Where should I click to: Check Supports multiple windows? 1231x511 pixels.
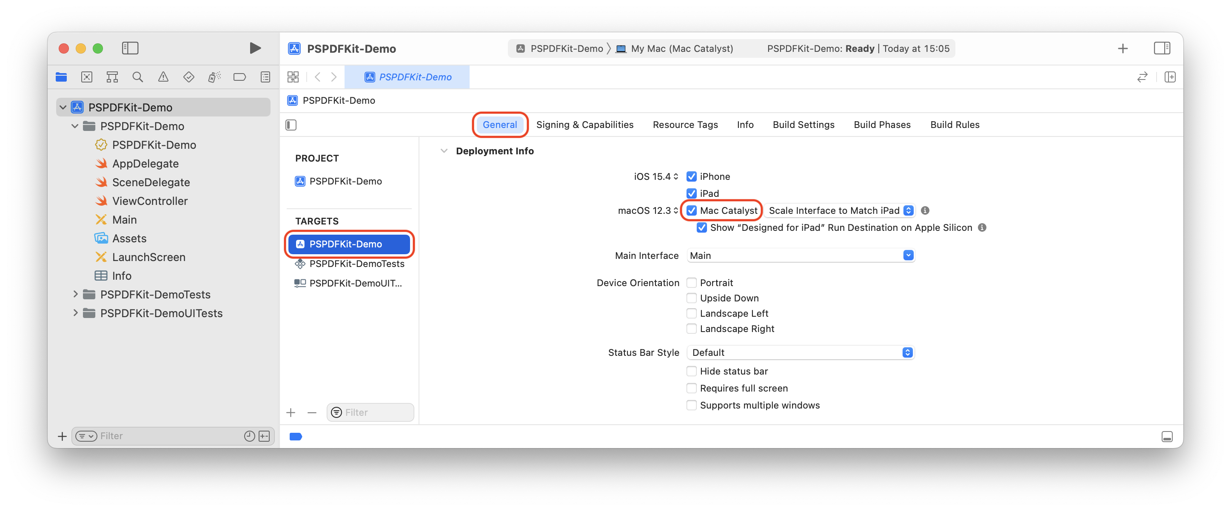pos(691,405)
